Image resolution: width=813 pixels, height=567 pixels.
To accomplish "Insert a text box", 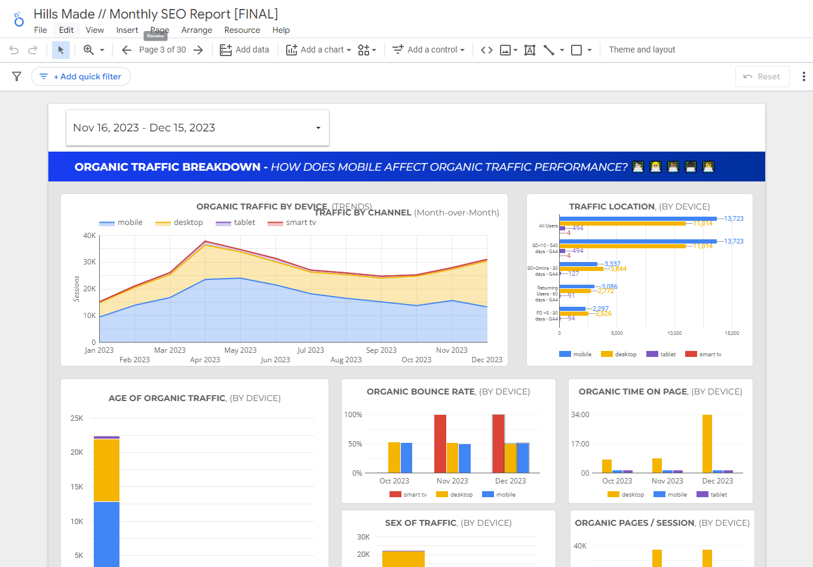I will click(x=529, y=50).
